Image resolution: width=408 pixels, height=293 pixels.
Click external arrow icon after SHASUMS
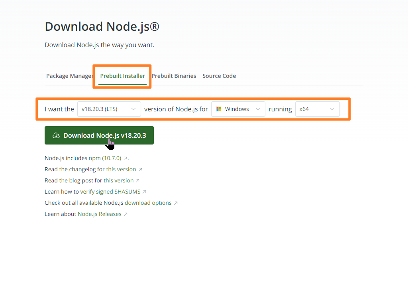coord(144,192)
